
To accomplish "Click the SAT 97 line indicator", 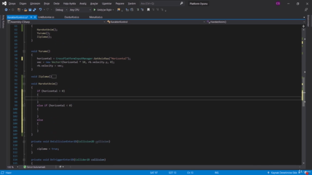I will [x=154, y=173].
